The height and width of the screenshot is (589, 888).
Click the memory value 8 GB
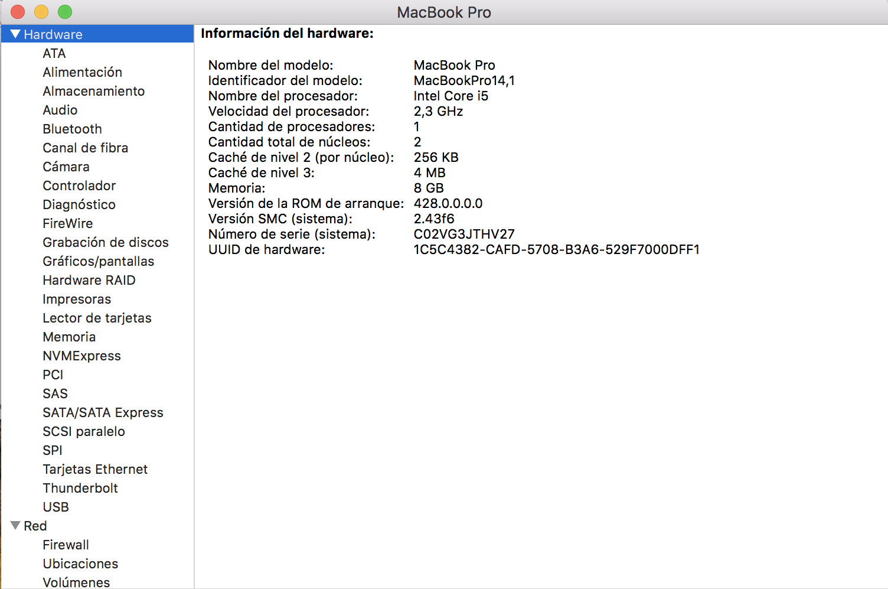click(429, 188)
